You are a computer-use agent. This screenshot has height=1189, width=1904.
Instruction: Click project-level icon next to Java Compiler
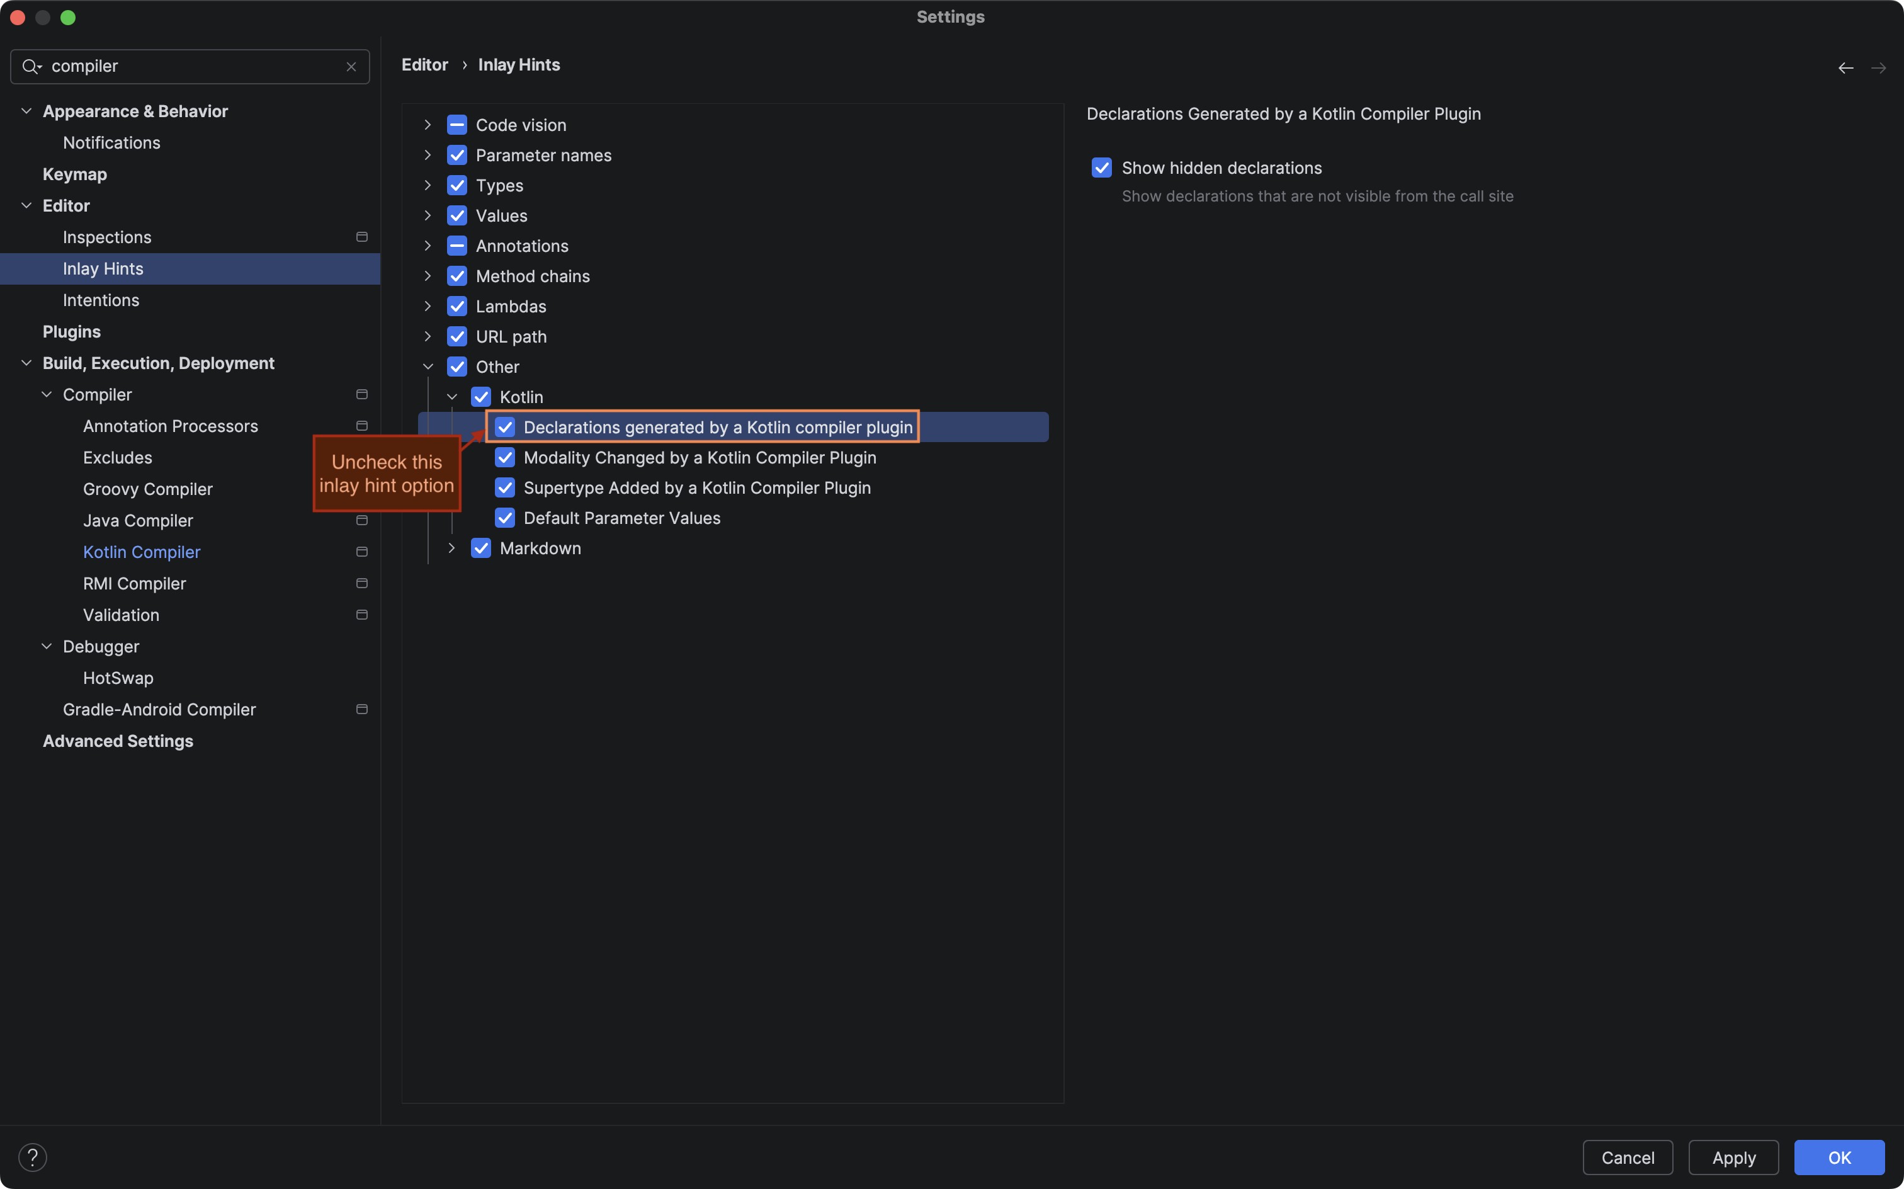click(361, 520)
